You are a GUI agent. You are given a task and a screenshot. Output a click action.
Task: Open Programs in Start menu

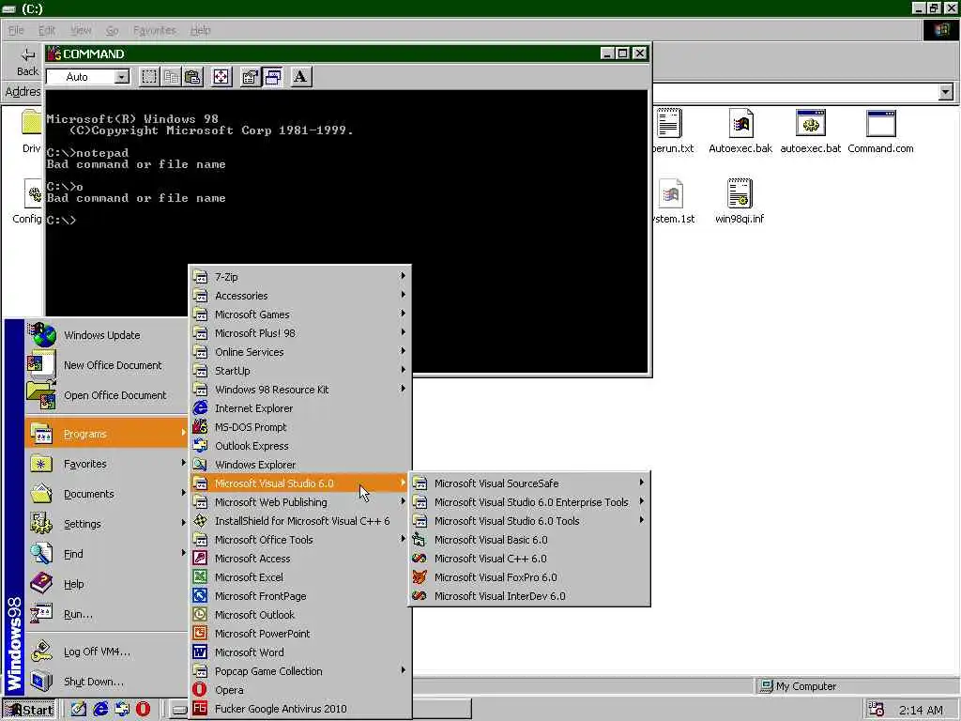pyautogui.click(x=106, y=434)
